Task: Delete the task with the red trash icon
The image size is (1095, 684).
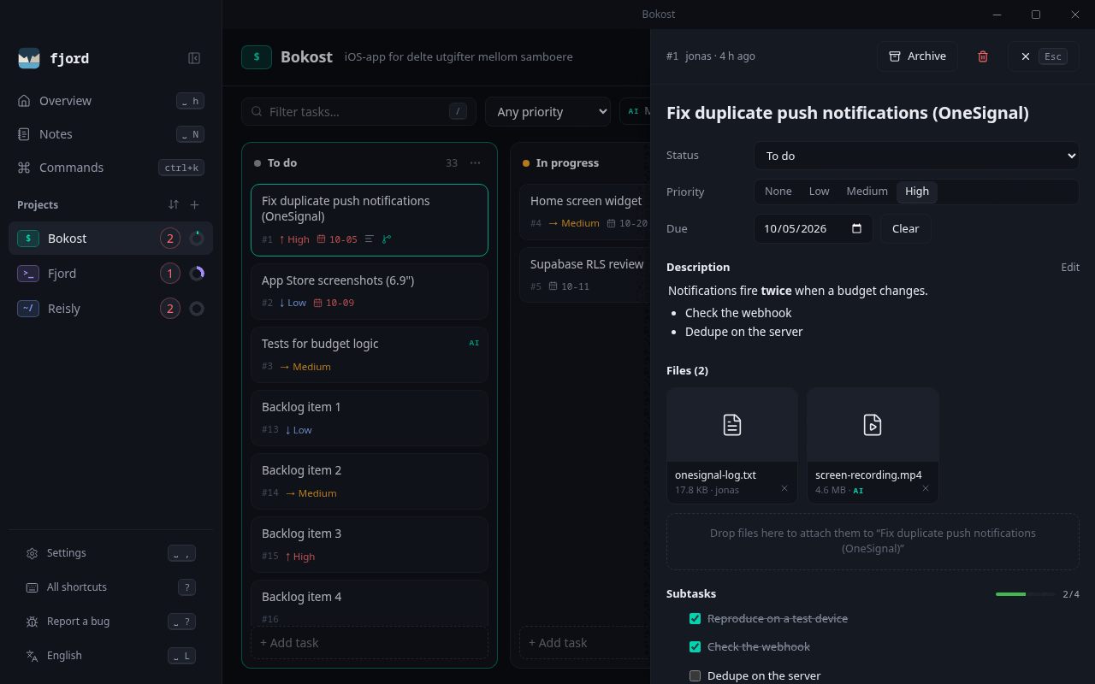Action: pyautogui.click(x=983, y=56)
